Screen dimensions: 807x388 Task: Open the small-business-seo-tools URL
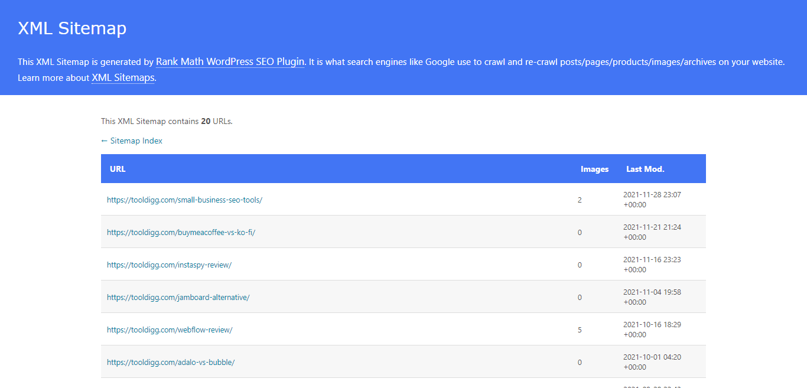184,200
